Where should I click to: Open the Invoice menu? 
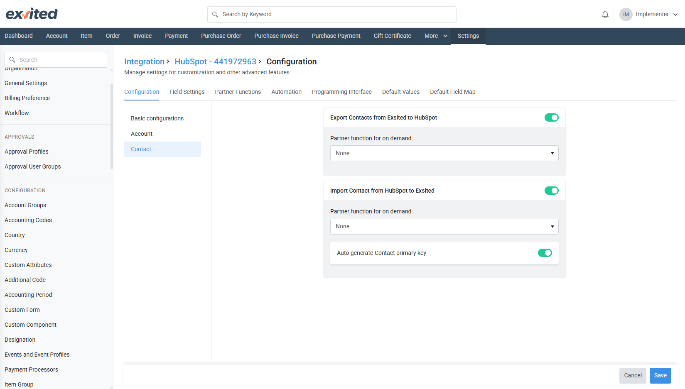click(x=142, y=36)
